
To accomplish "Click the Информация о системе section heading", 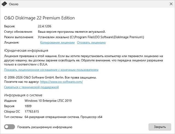I will pos(23,95).
